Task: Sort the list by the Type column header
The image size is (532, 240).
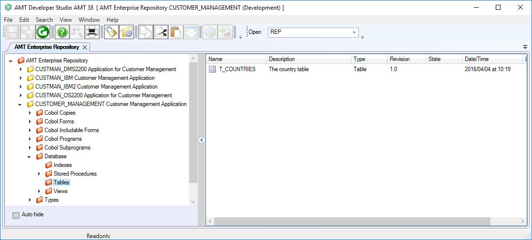Action: [x=369, y=59]
